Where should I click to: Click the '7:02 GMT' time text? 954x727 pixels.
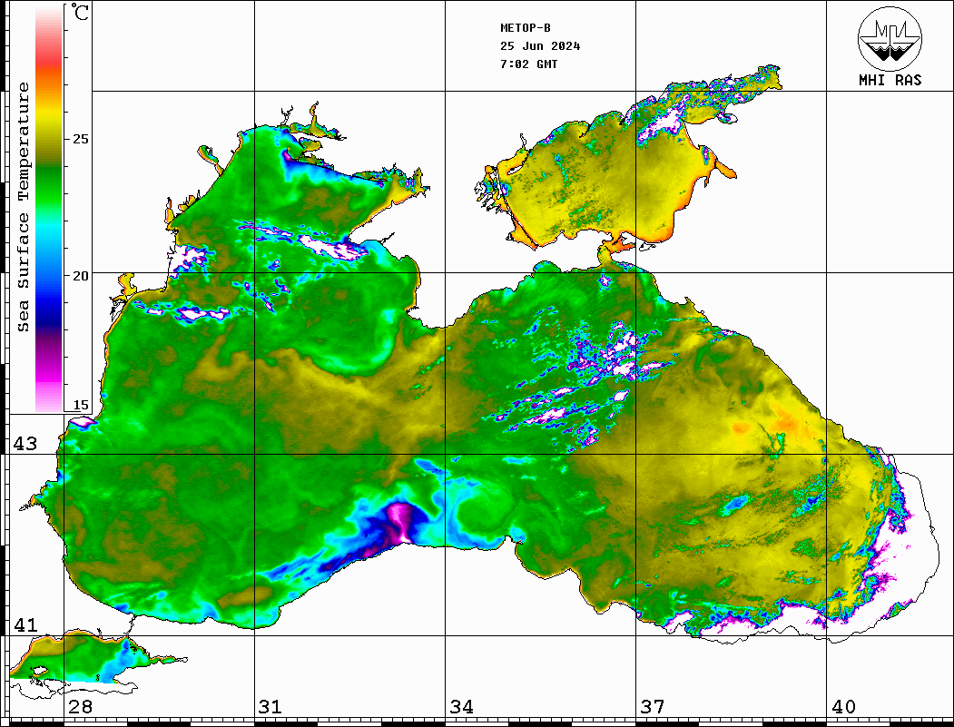pos(528,64)
